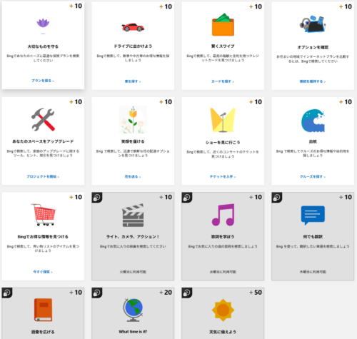The width and height of the screenshot is (357, 339).
Task: Click the film clapperboard icon
Action: tap(133, 216)
